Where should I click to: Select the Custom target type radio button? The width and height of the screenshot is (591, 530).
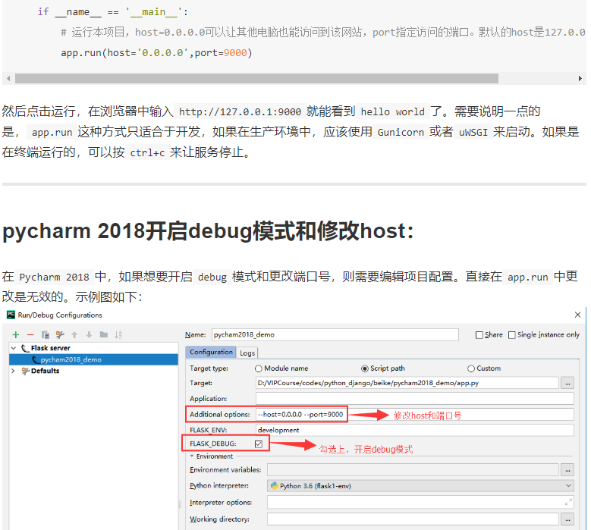pos(471,368)
